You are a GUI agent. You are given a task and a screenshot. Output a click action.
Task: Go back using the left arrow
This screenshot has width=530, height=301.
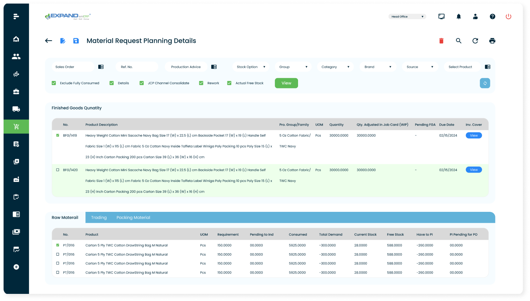(x=49, y=41)
